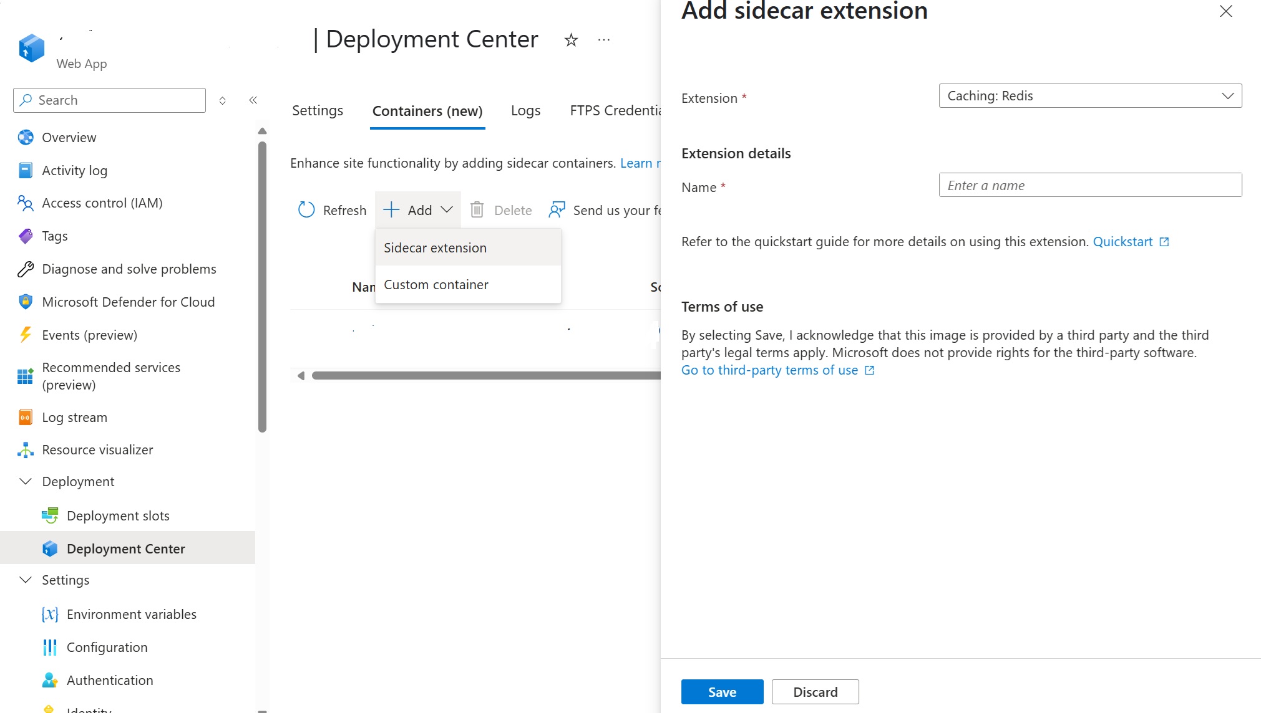The image size is (1261, 713).
Task: Collapse the Settings section in sidebar
Action: (x=26, y=580)
